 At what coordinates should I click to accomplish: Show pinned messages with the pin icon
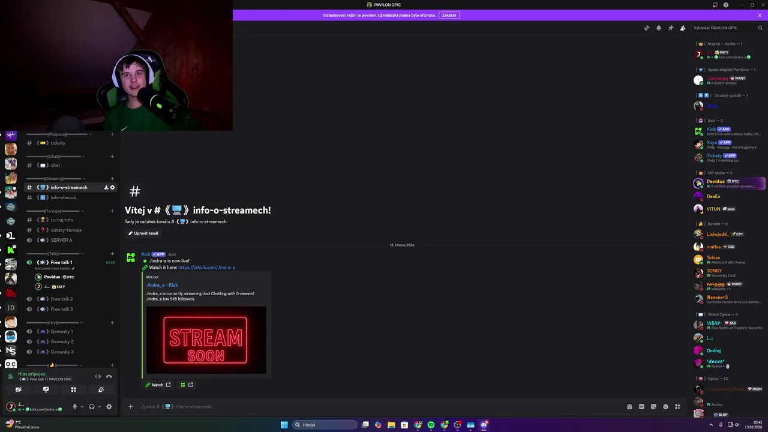670,28
